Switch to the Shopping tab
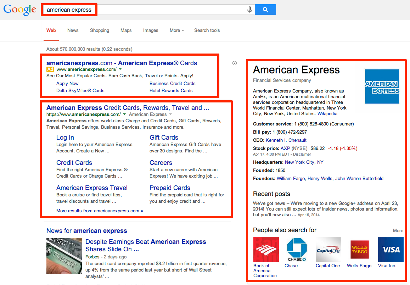This screenshot has height=285, width=410. click(x=100, y=30)
